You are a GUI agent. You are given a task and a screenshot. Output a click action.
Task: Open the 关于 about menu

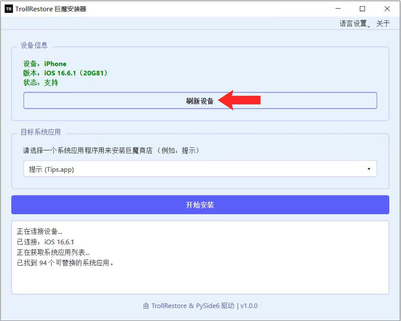point(383,23)
